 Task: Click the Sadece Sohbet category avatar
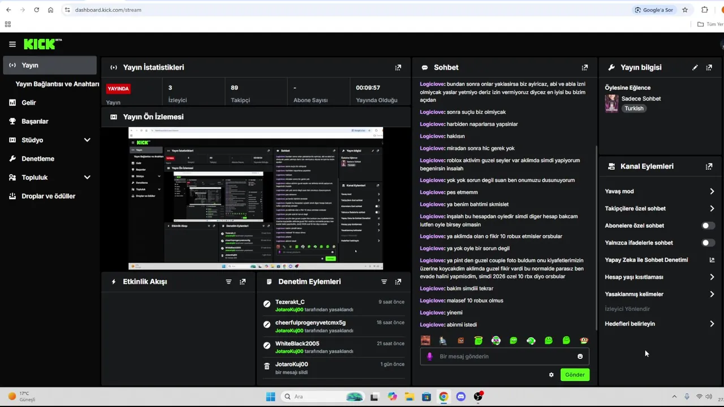tap(611, 103)
